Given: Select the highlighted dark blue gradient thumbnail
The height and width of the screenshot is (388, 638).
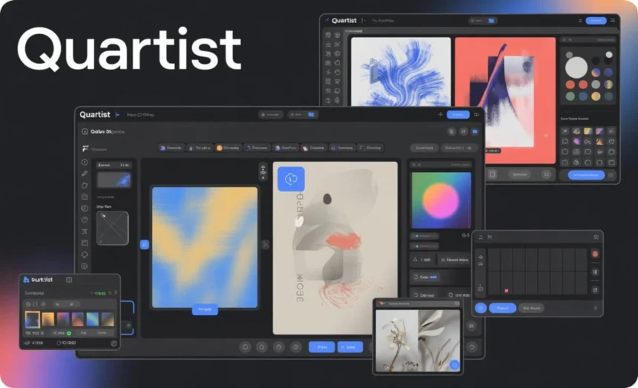Looking at the screenshot, I should click(32, 319).
